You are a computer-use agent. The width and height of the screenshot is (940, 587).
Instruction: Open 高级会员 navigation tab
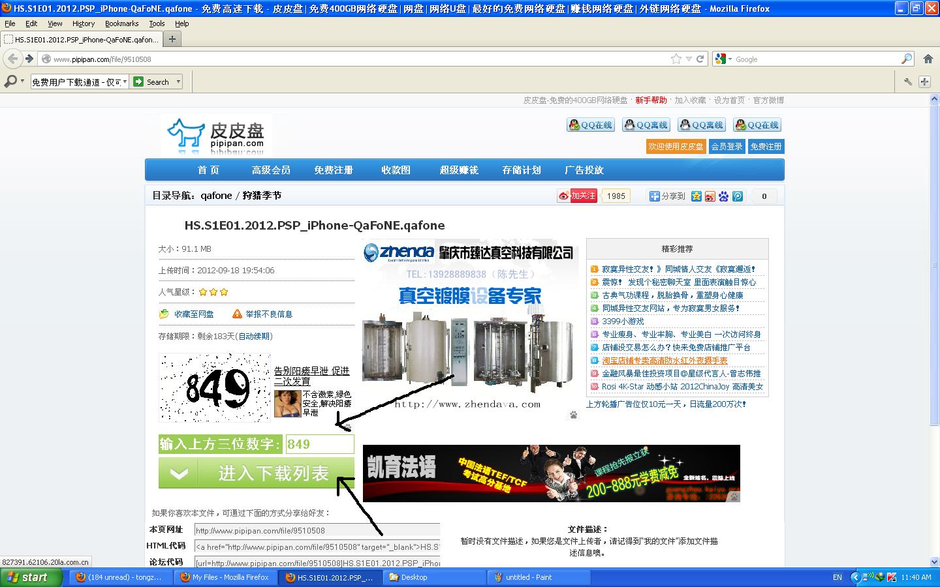[x=271, y=170]
